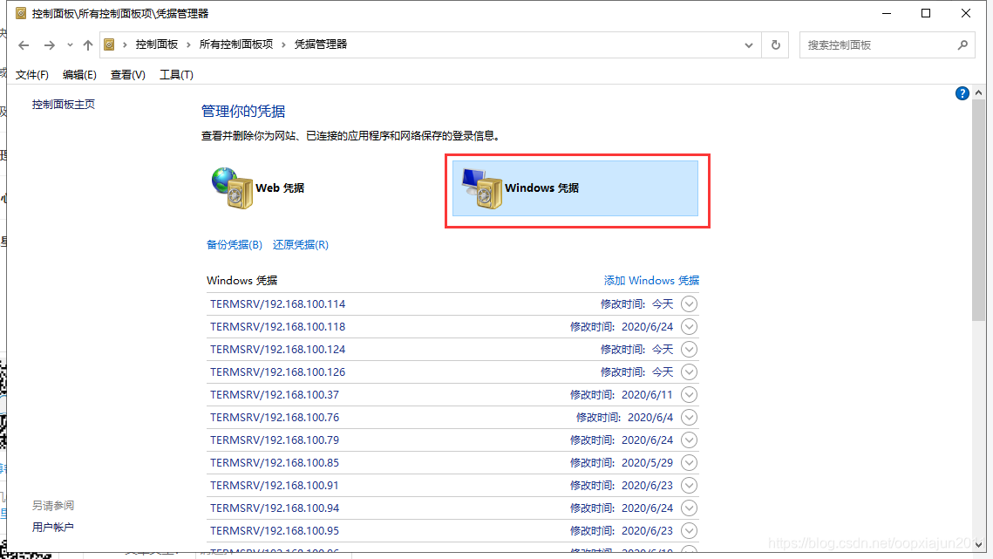This screenshot has width=993, height=559.
Task: Close the Credential Manager window
Action: [x=966, y=13]
